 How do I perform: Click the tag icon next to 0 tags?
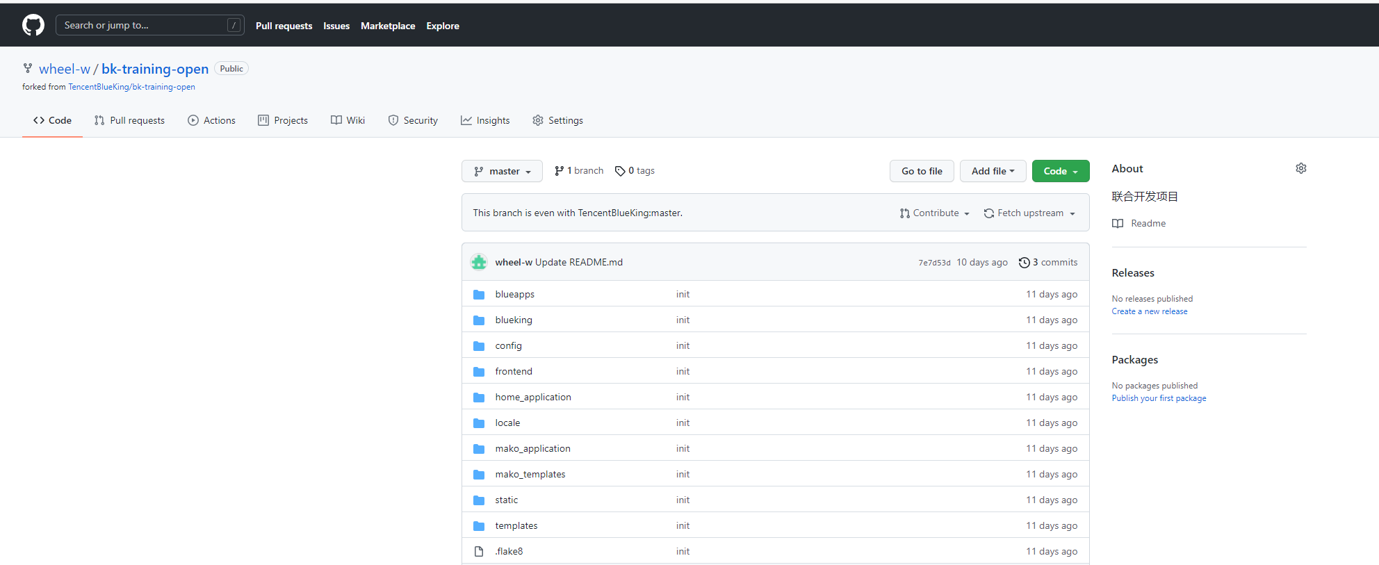(620, 171)
